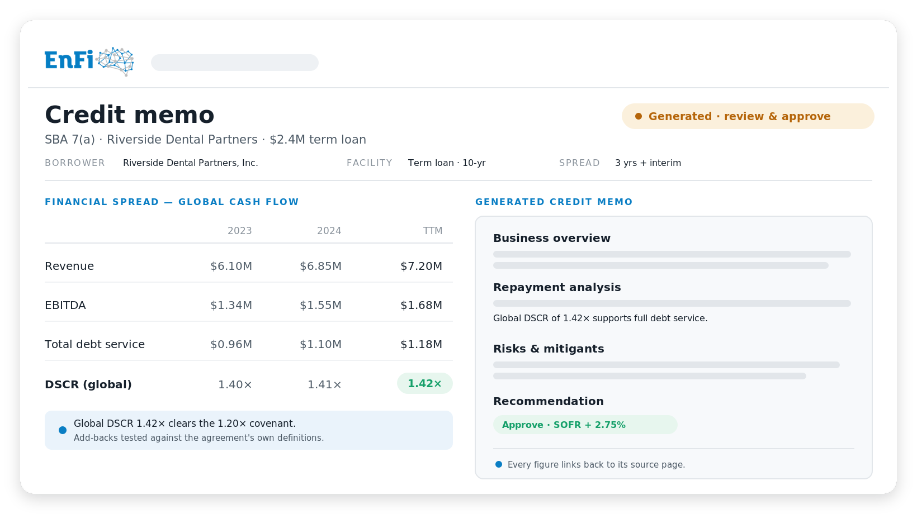The width and height of the screenshot is (917, 514).
Task: Open the Business overview section
Action: [552, 238]
